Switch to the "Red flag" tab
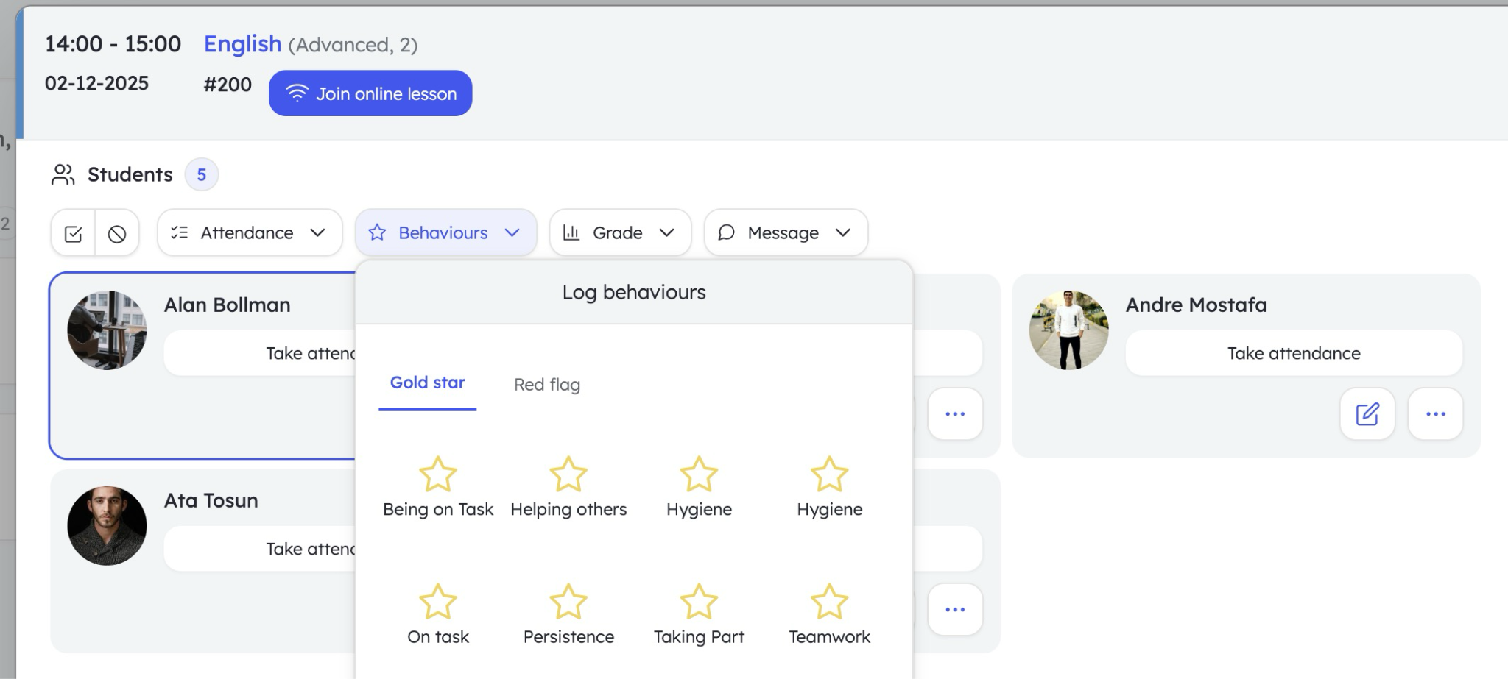The width and height of the screenshot is (1508, 679). 547,384
